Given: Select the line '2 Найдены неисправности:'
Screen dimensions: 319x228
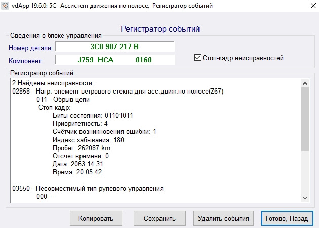Looking at the screenshot, I should [53, 83].
